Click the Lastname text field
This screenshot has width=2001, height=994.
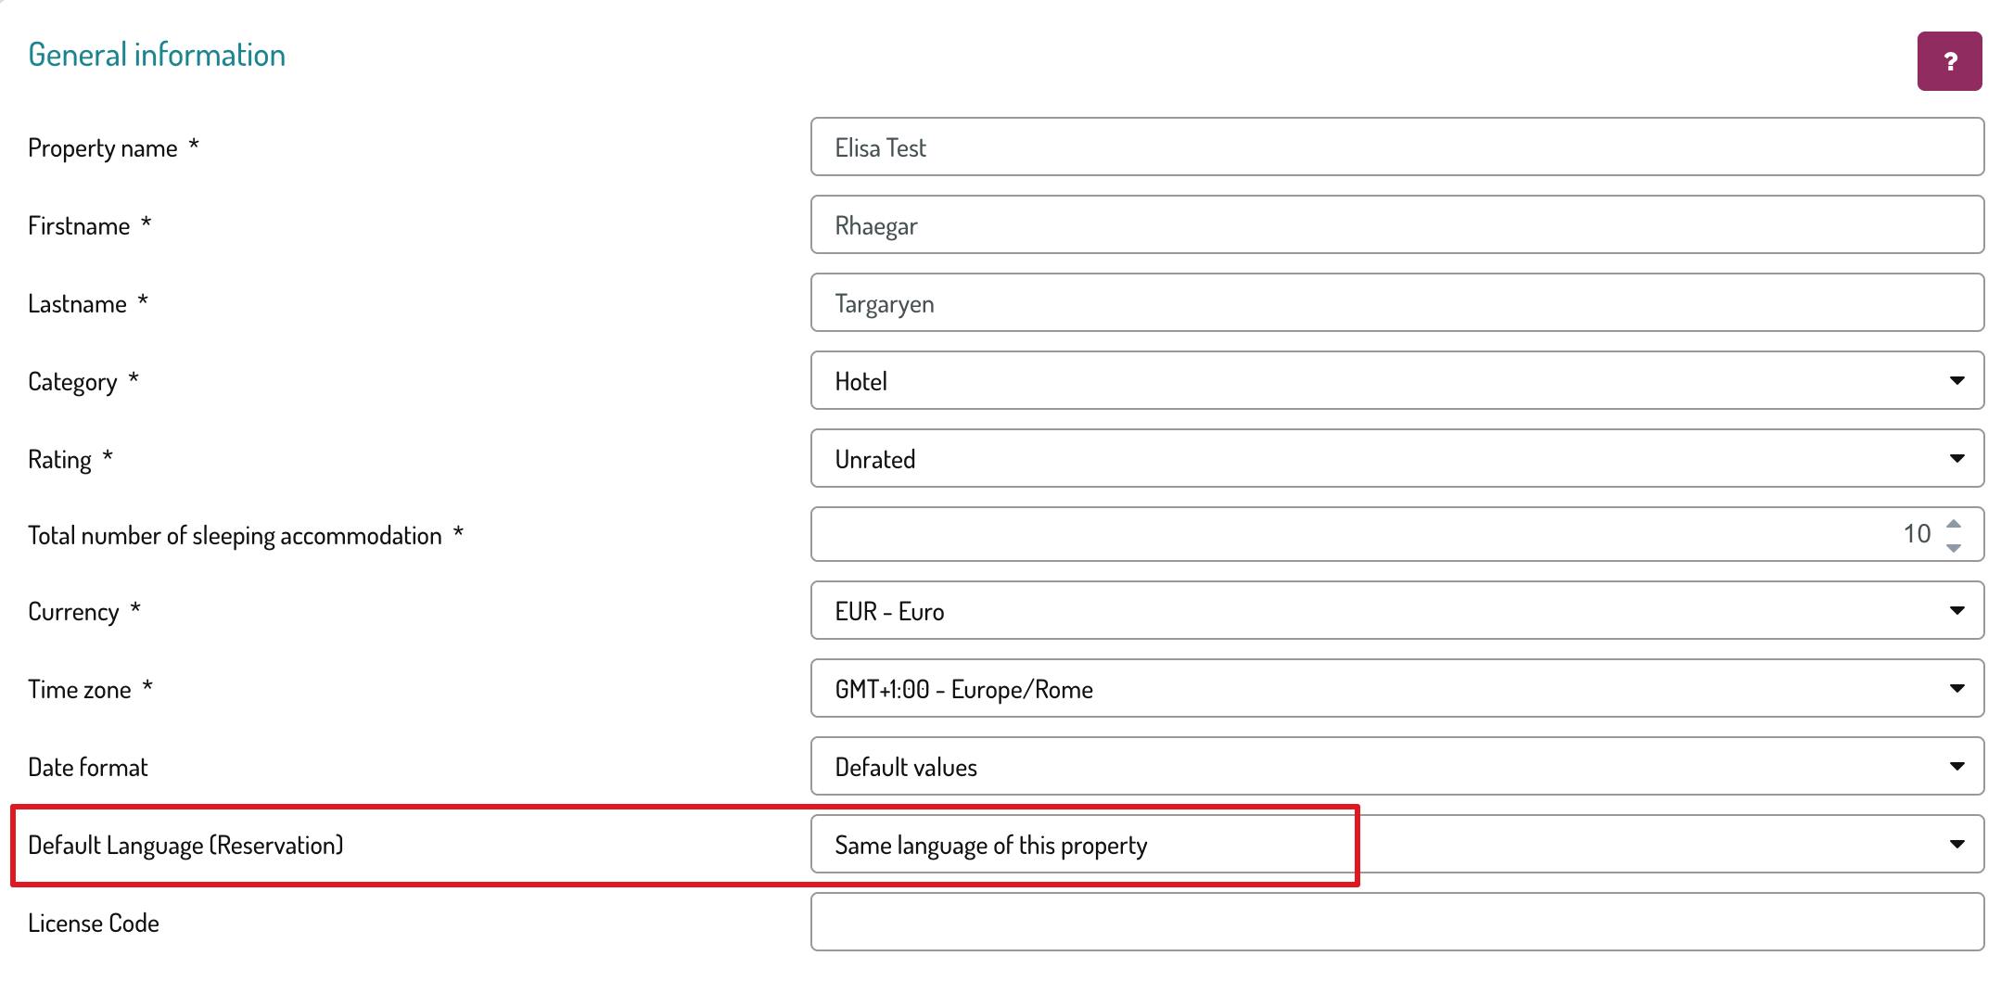point(1396,303)
